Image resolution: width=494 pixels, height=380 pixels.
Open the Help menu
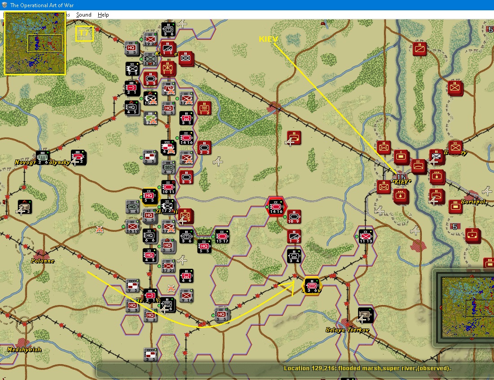tap(103, 15)
